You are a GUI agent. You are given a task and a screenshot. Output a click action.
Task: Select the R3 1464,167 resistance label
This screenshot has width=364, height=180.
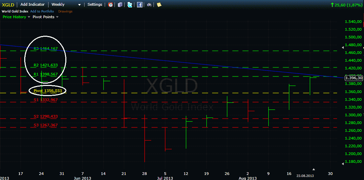(x=46, y=49)
